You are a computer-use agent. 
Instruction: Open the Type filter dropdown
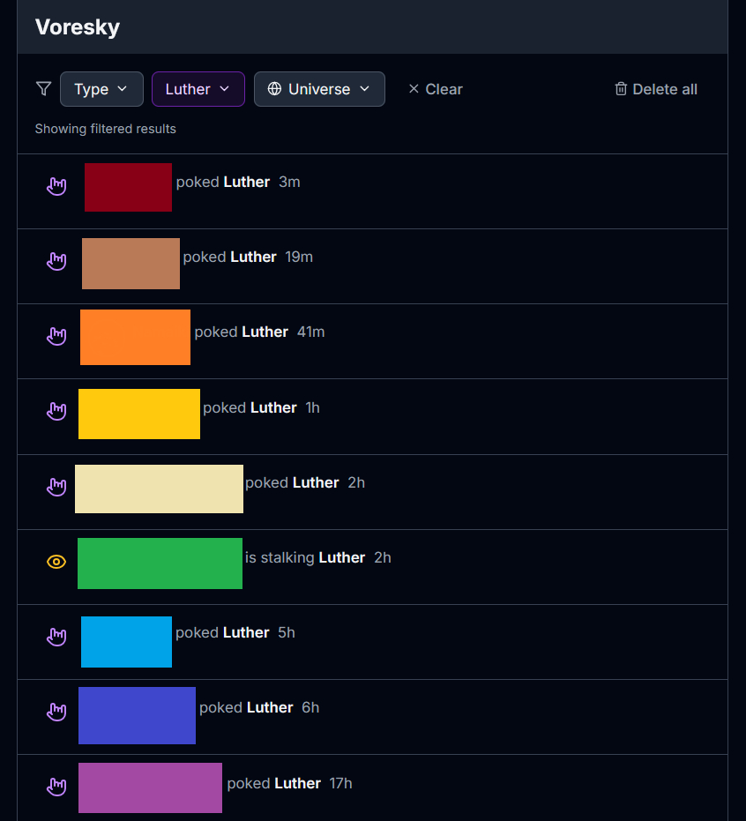point(101,89)
